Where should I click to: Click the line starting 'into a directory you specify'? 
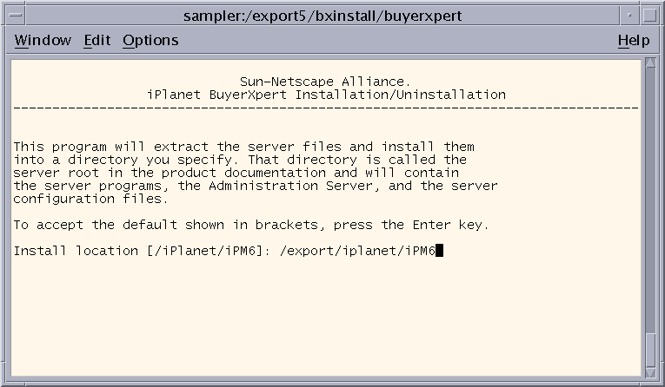240,160
